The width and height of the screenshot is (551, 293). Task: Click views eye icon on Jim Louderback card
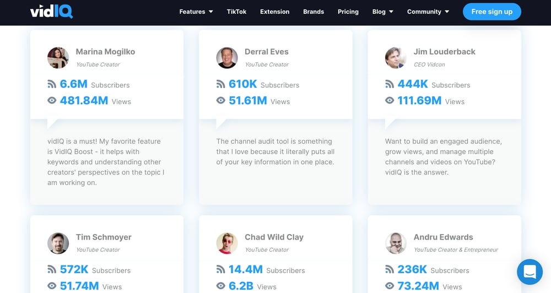(390, 100)
